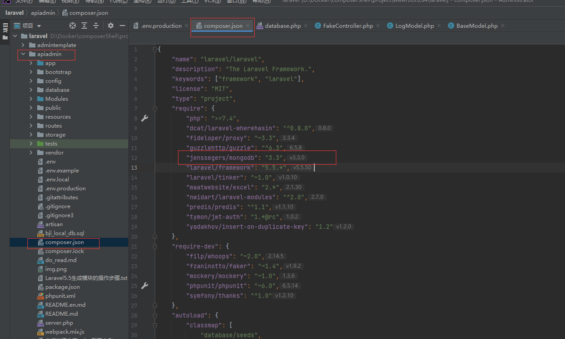The image size is (565, 339).
Task: Click the locate opened file target icon
Action: [x=73, y=26]
